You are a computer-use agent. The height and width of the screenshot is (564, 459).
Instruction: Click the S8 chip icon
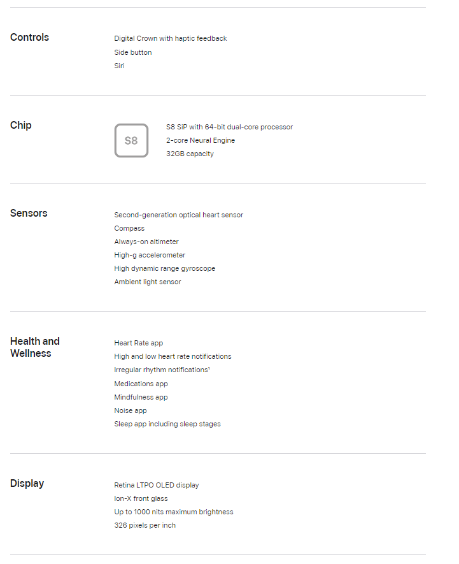131,140
